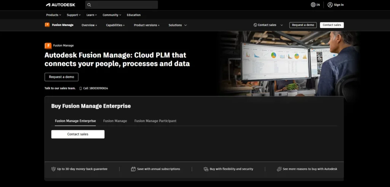Image resolution: width=390 pixels, height=187 pixels.
Task: Click the clock icon beside Contact sales
Action: 255,25
